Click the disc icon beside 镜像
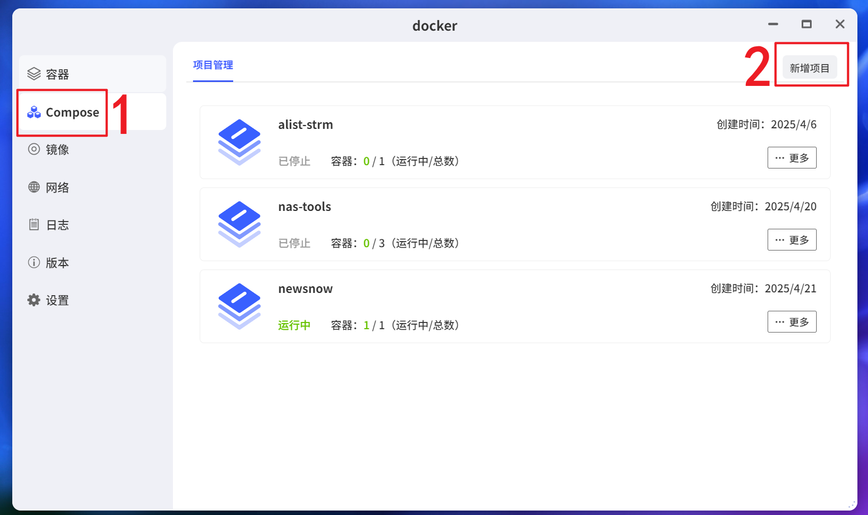 (34, 149)
